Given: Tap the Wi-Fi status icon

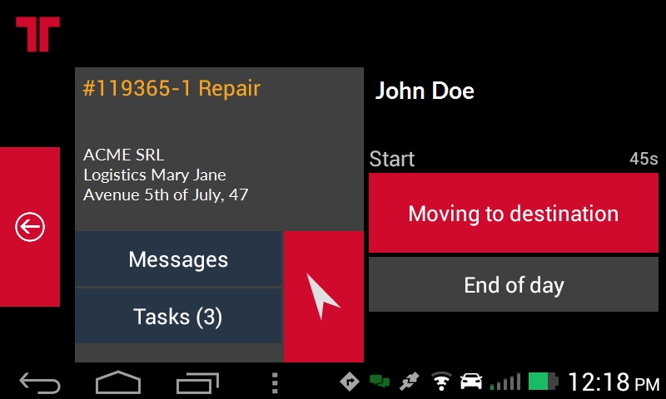Looking at the screenshot, I should tap(442, 381).
